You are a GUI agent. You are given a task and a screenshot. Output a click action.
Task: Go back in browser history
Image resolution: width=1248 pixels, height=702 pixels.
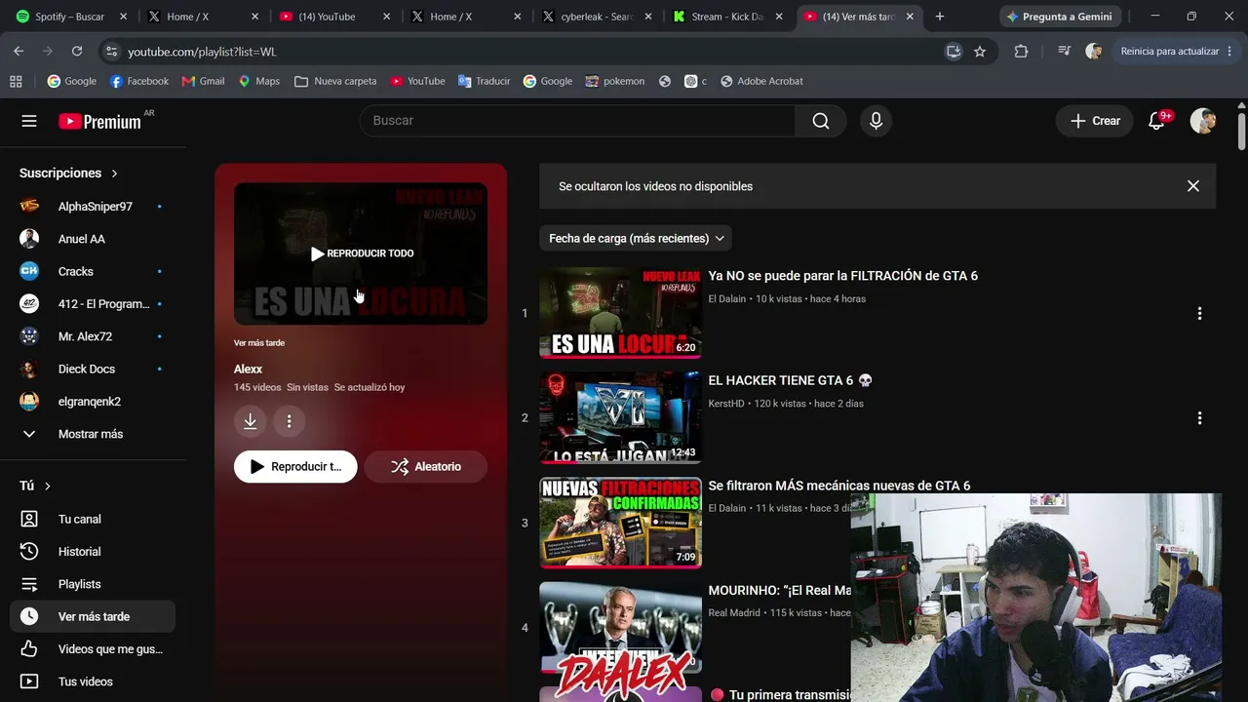pyautogui.click(x=19, y=51)
